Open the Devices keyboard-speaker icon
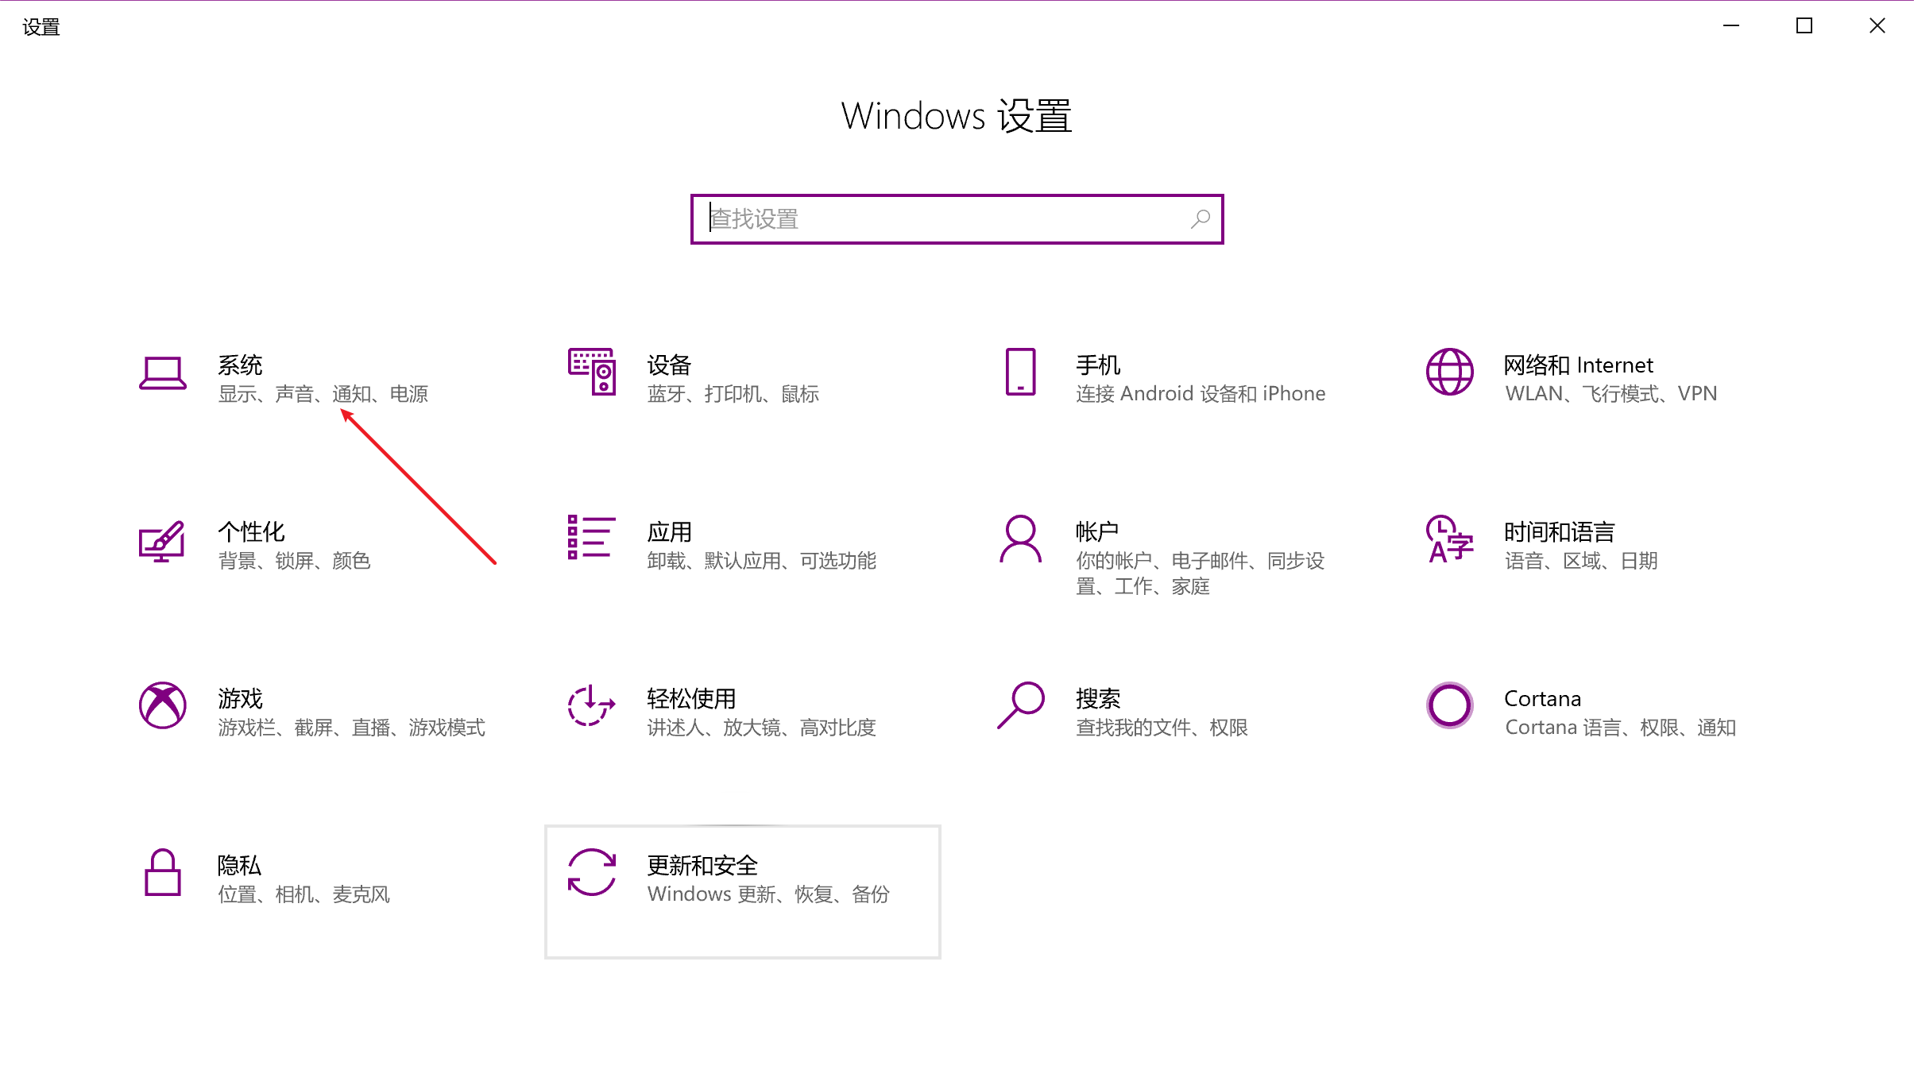This screenshot has height=1089, width=1914. (591, 372)
